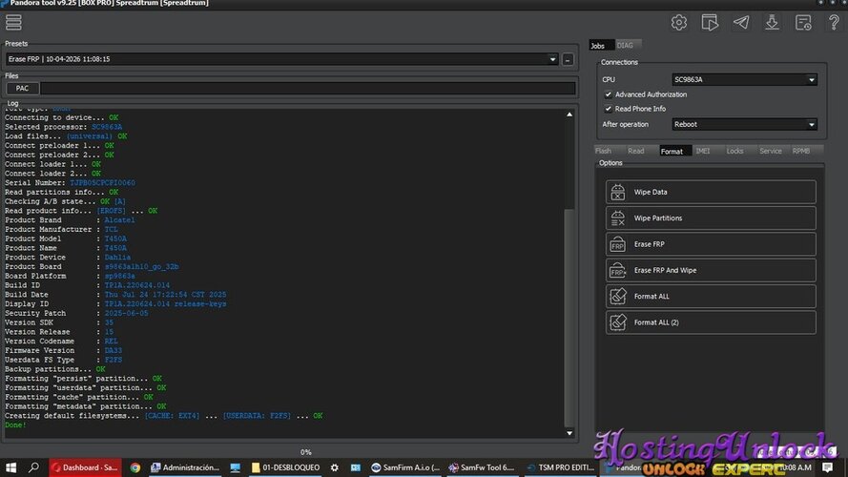Click the PAC file path field

coord(308,88)
